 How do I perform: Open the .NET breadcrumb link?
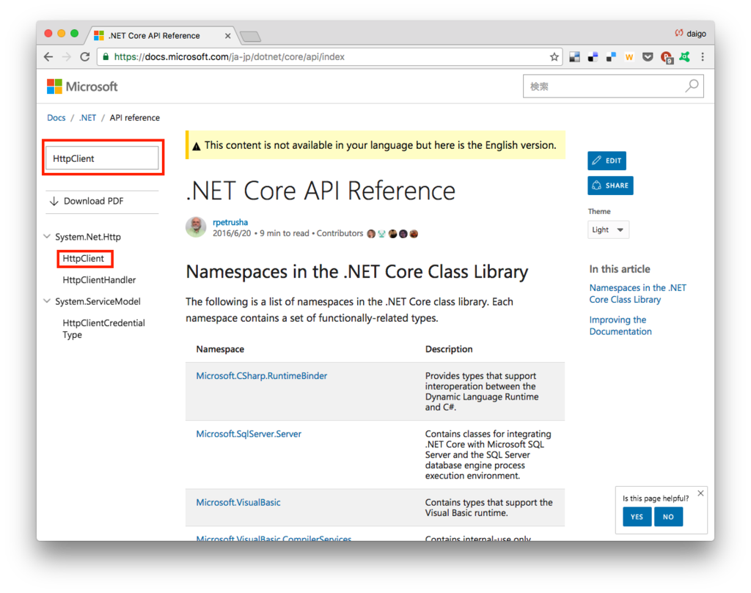pyautogui.click(x=88, y=118)
